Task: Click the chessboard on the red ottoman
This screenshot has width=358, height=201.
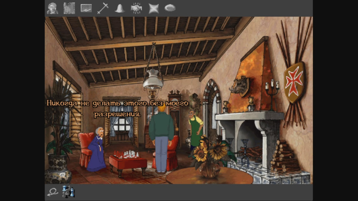Action: (x=126, y=154)
